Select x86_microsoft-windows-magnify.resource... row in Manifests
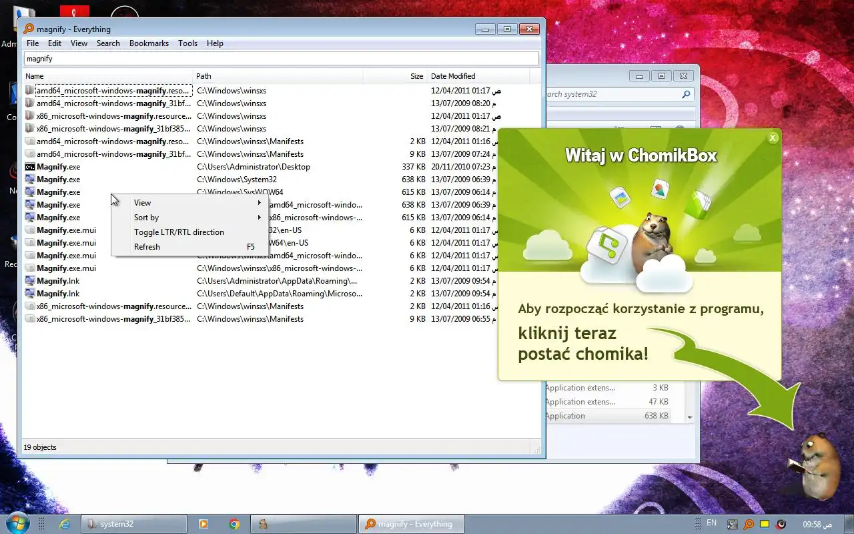The width and height of the screenshot is (854, 534). point(280,306)
